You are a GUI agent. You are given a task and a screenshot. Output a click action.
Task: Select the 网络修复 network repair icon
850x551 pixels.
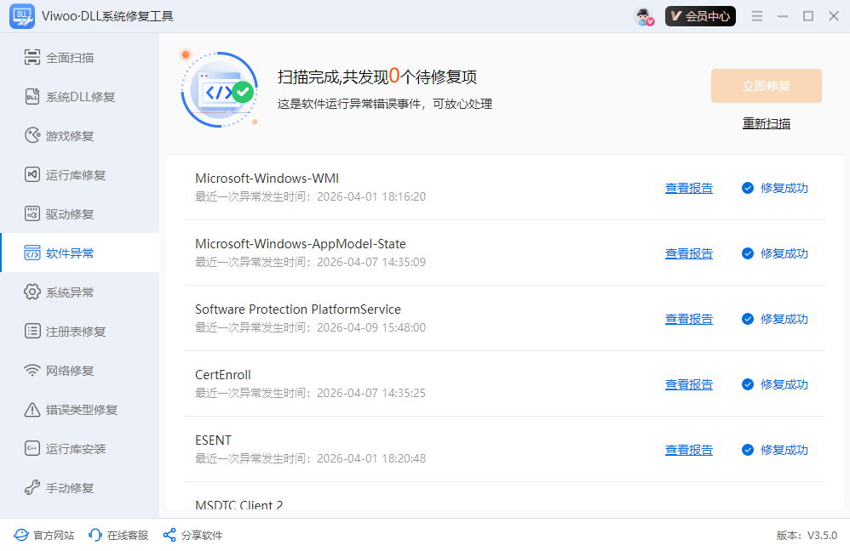click(x=32, y=370)
